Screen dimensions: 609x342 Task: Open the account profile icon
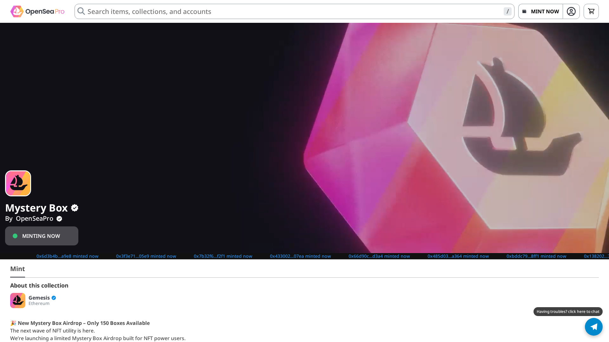point(571,11)
